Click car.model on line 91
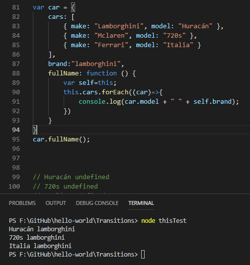The width and height of the screenshot is (250, 265). tap(142, 102)
